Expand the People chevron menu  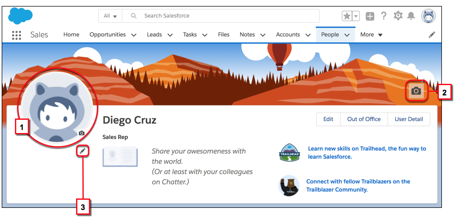click(347, 35)
